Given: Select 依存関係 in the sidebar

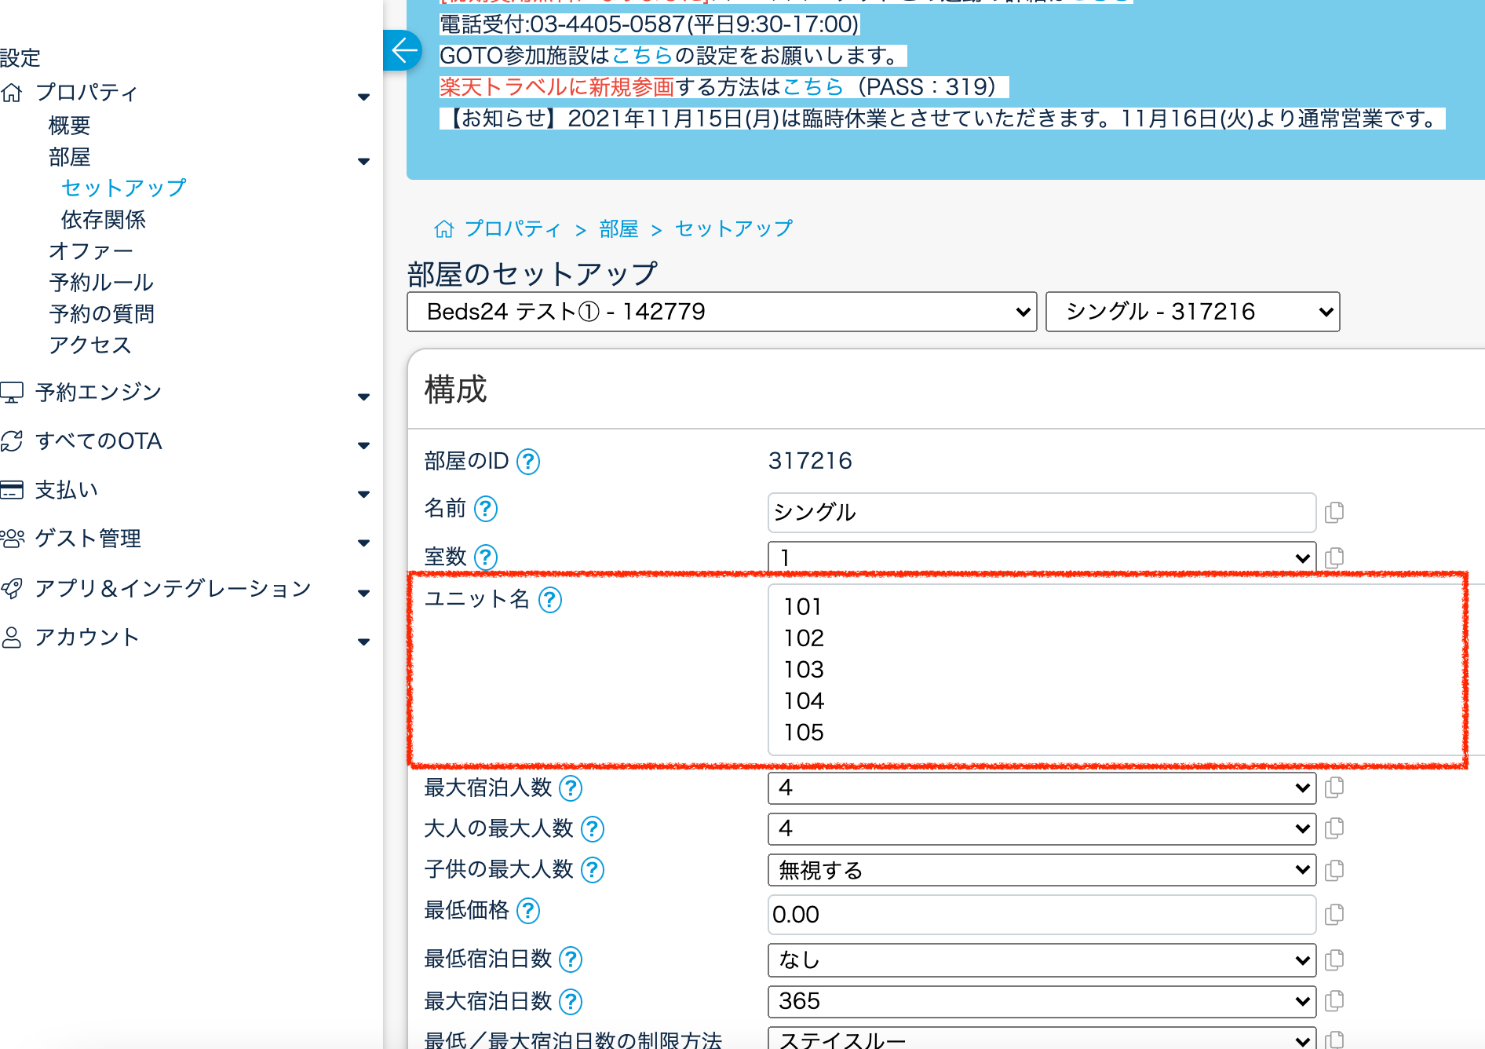Looking at the screenshot, I should (x=104, y=220).
